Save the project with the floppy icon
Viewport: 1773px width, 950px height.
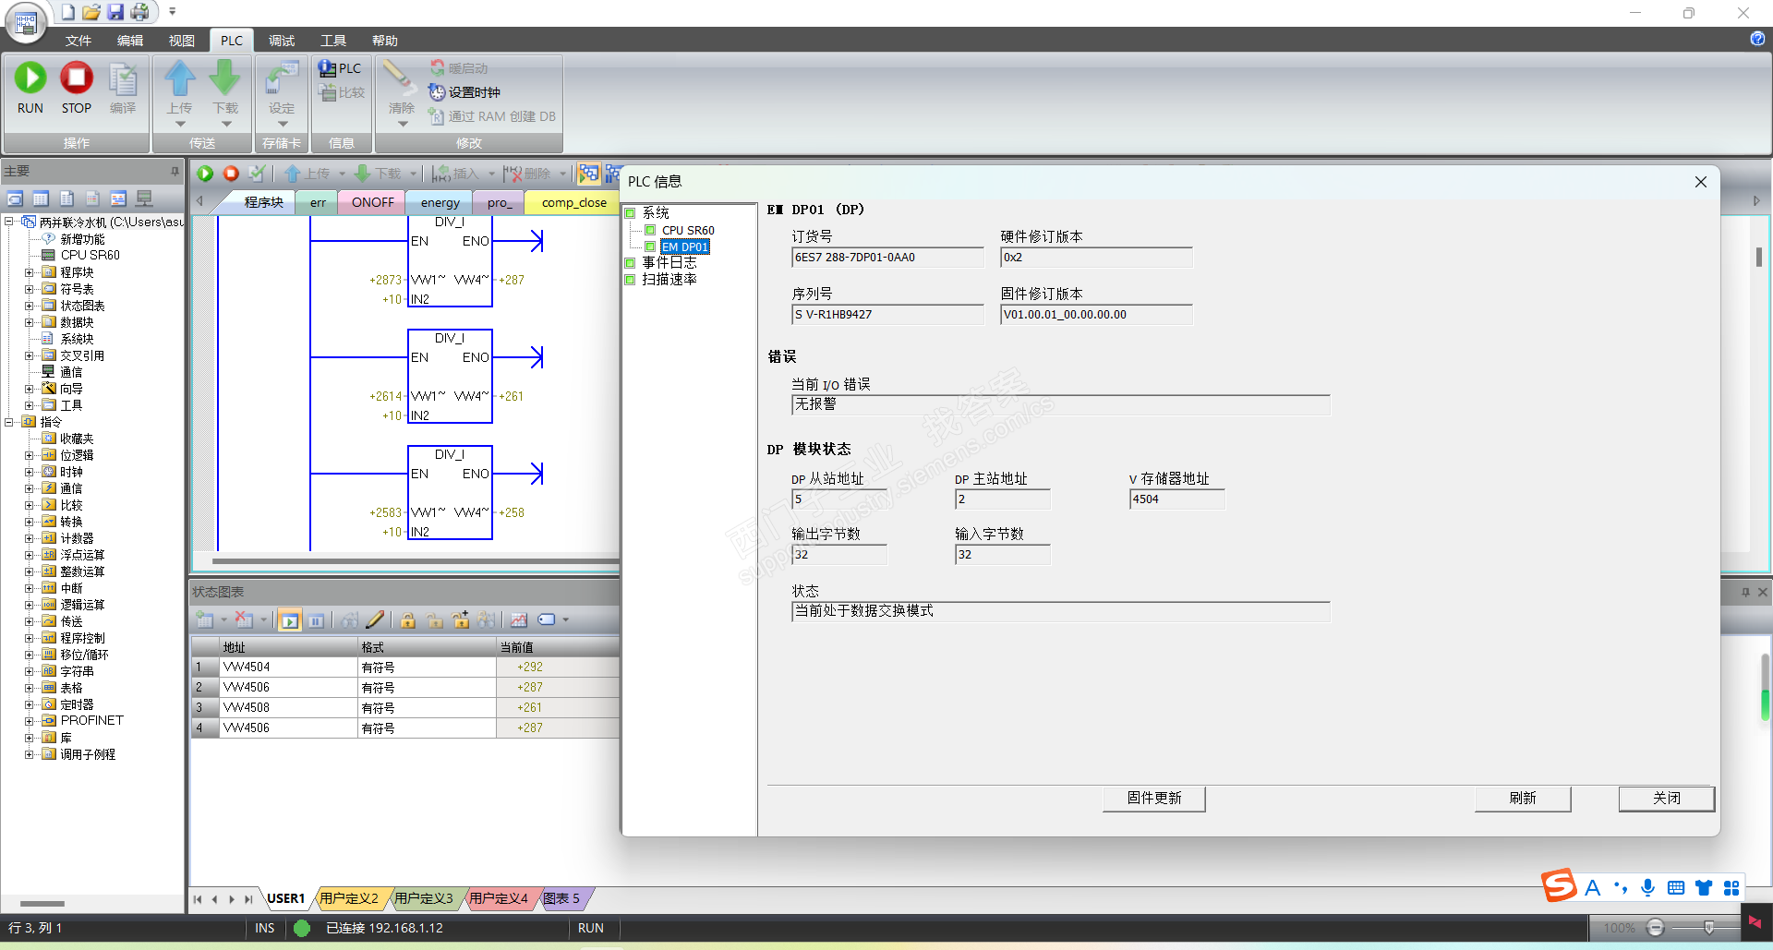click(x=115, y=12)
